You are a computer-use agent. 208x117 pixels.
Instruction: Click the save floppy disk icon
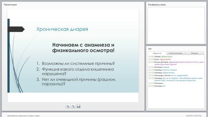[79, 106]
